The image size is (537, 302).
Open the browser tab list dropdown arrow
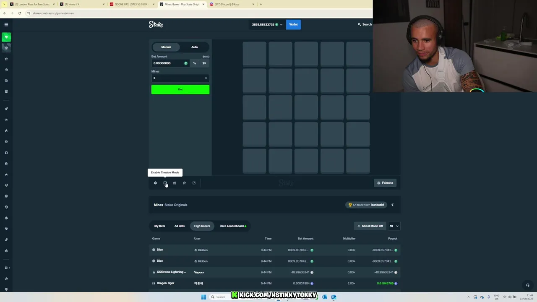pyautogui.click(x=5, y=4)
